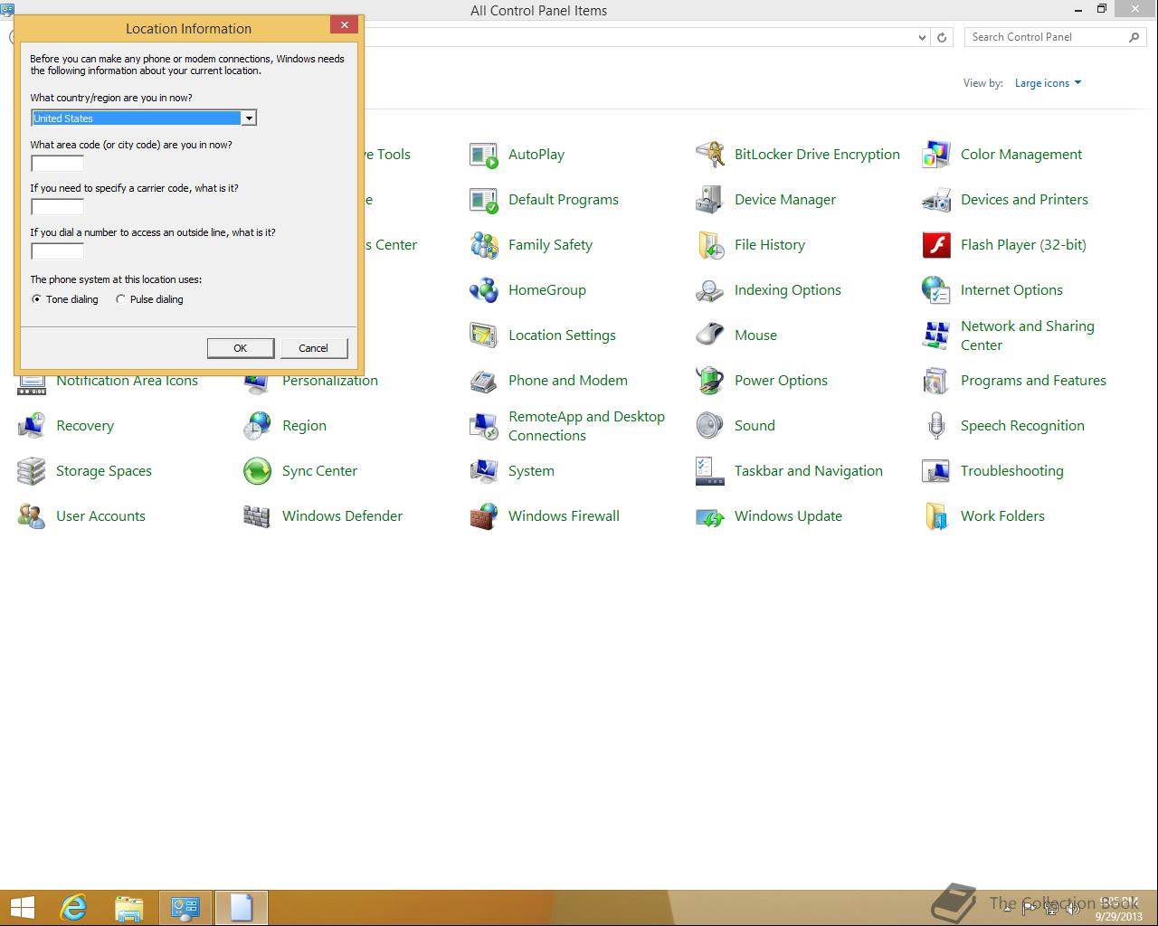
Task: Open the Notification Area Icons link
Action: [127, 382]
